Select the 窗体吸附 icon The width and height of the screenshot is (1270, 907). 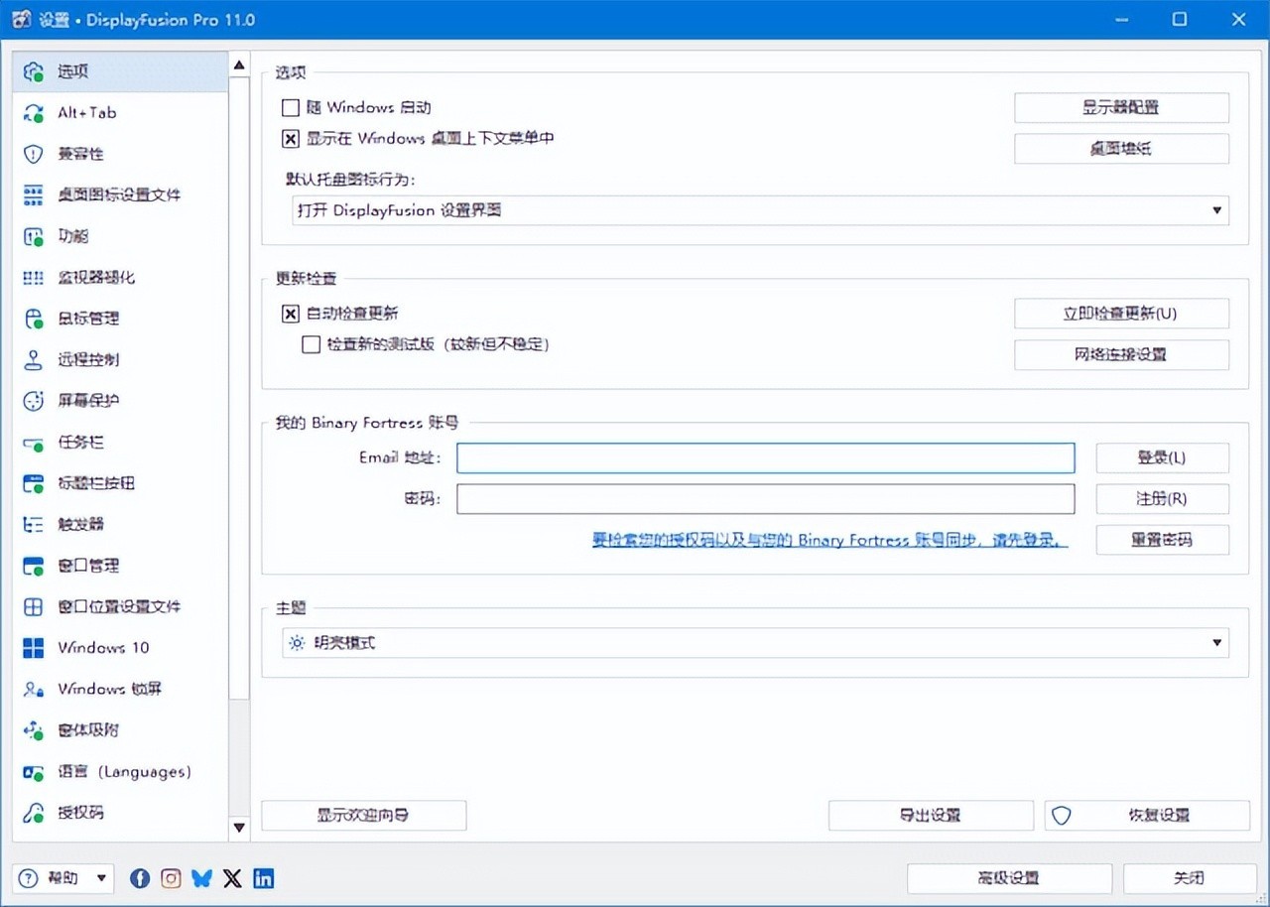(34, 730)
